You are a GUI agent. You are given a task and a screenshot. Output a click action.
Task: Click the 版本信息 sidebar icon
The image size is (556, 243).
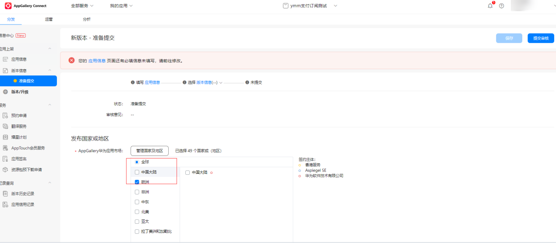[x=6, y=70]
